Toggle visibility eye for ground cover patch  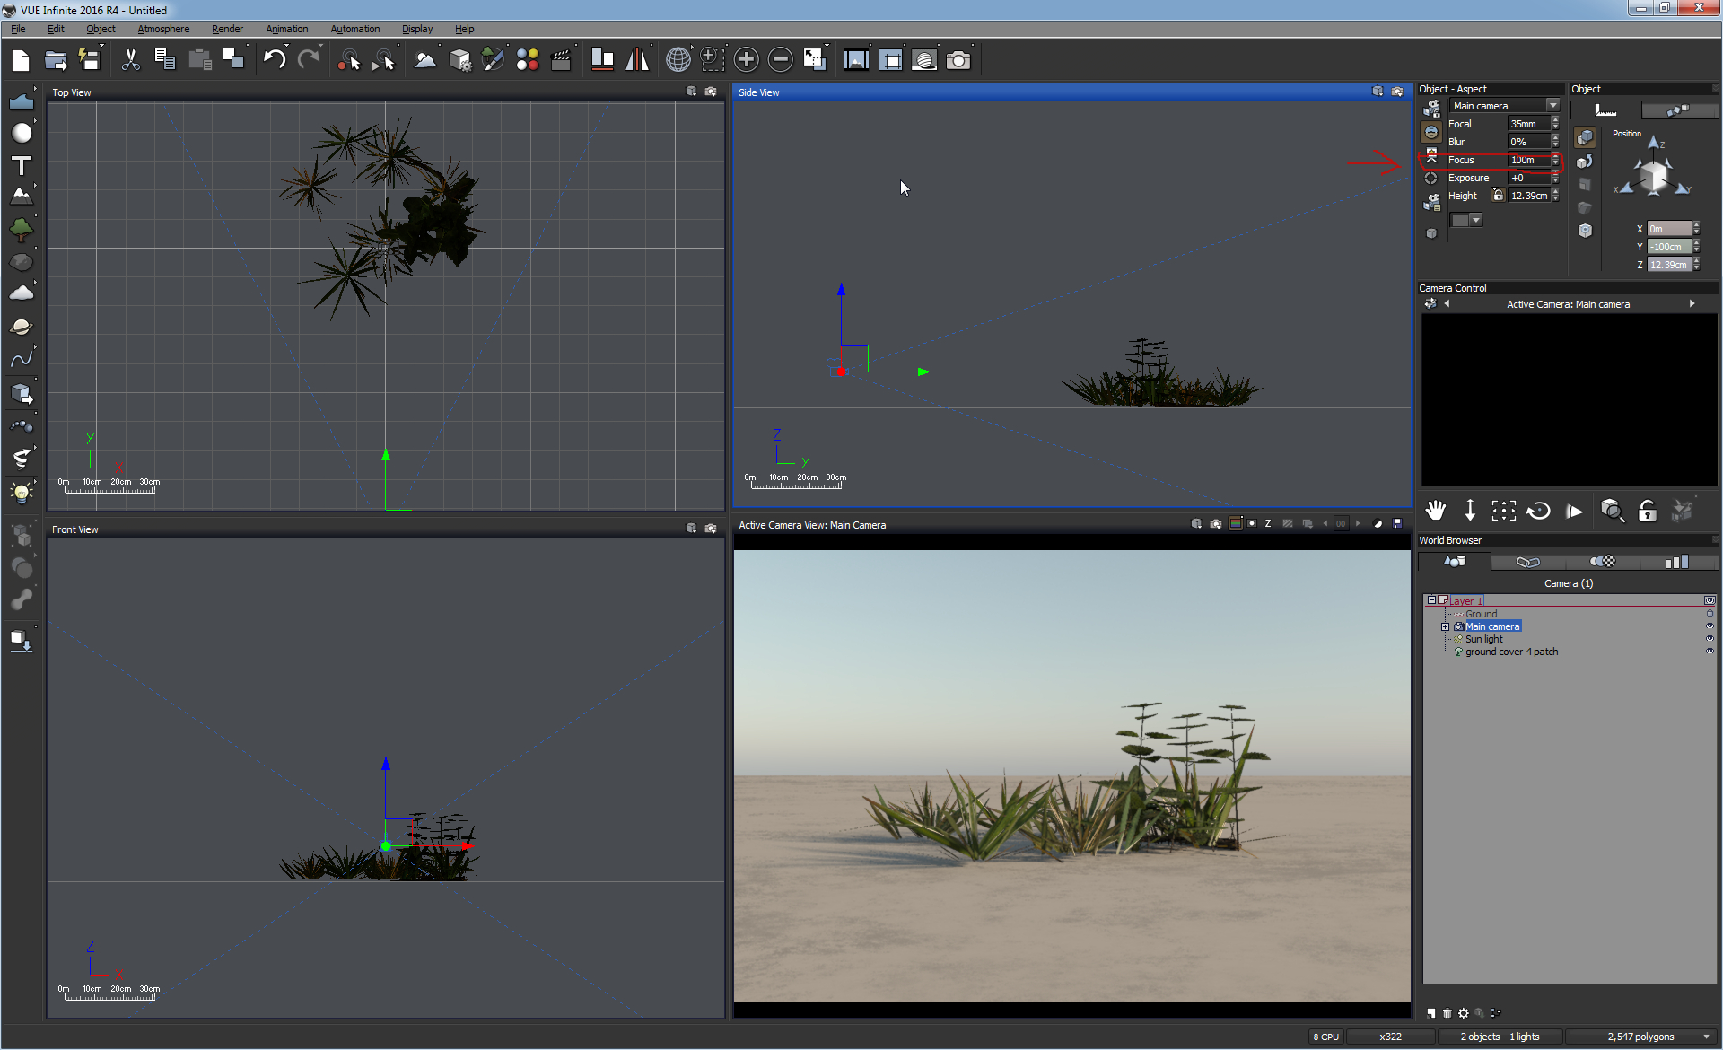coord(1710,652)
